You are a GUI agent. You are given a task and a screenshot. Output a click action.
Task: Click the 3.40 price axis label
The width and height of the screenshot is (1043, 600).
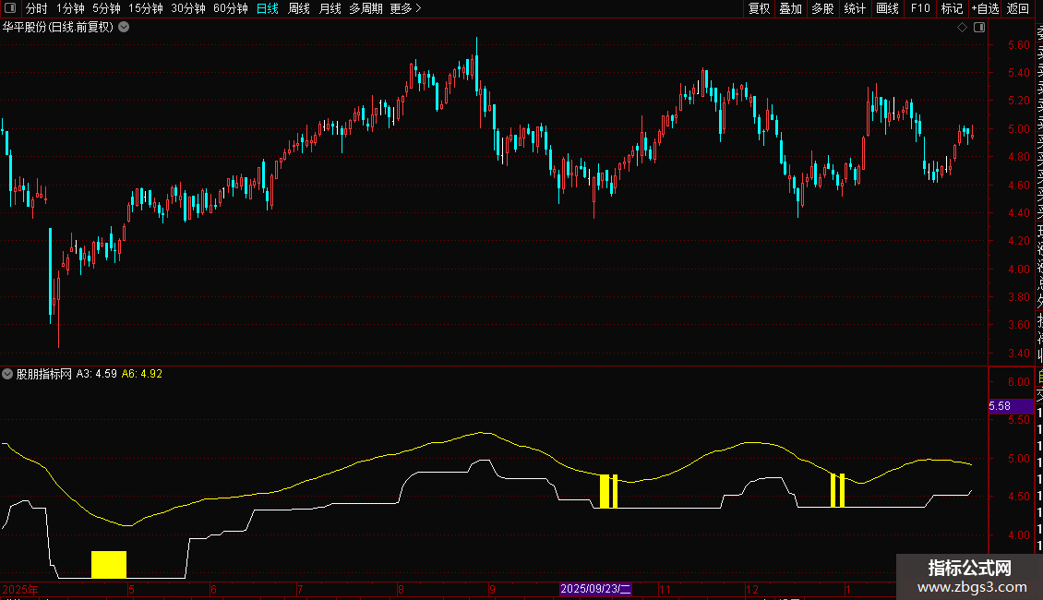[1018, 354]
